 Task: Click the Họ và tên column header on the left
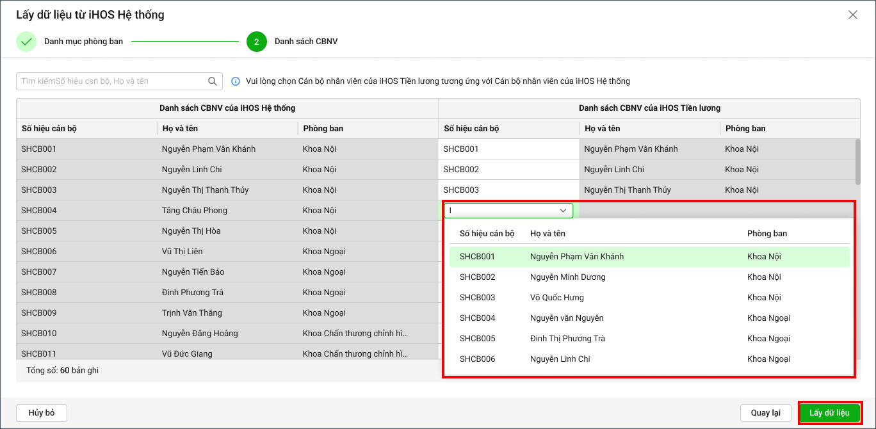[181, 129]
